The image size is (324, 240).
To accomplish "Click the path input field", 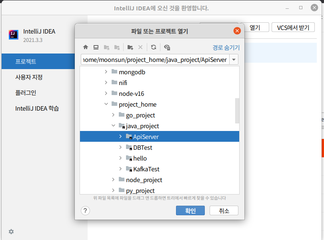I will [x=155, y=60].
